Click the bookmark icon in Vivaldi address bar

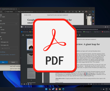pos(109,29)
